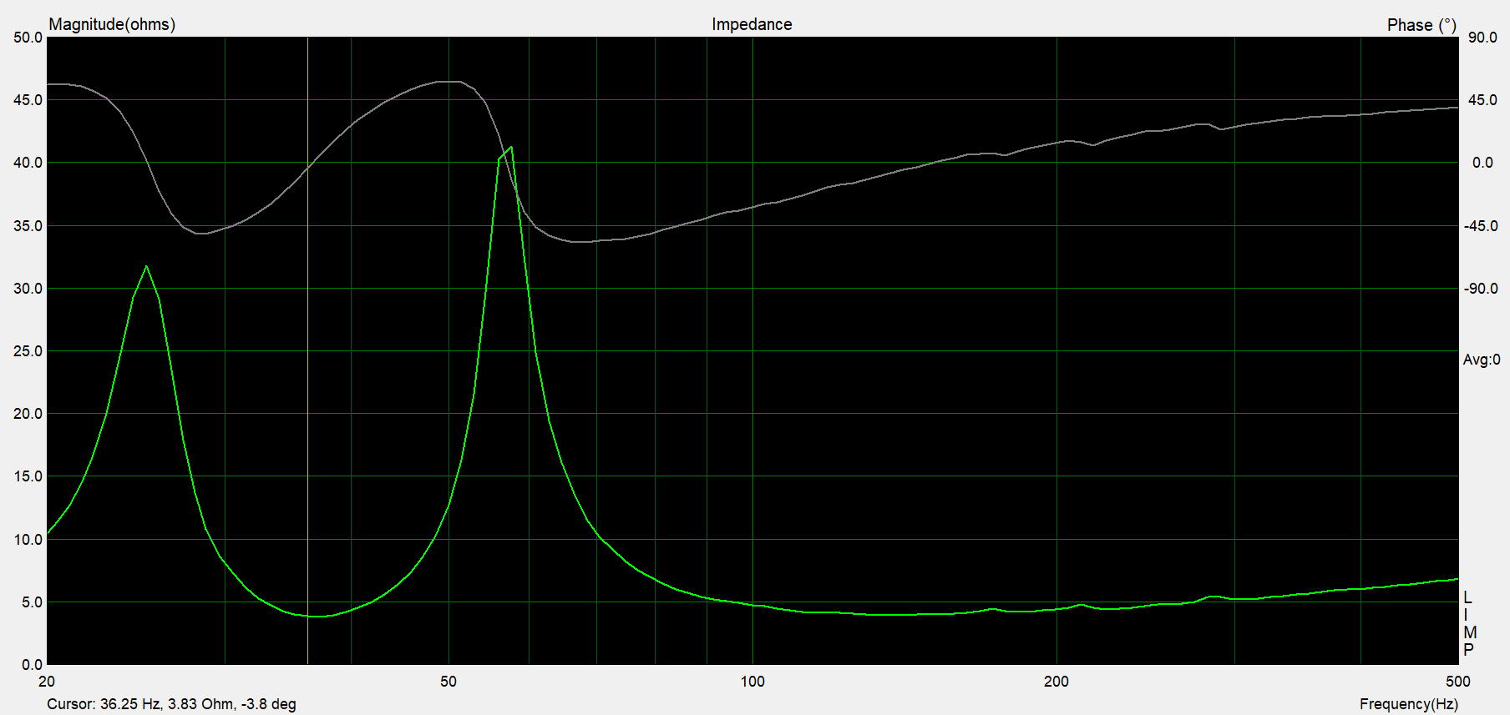
Task: Click the 50.0 magnitude axis value
Action: 28,38
